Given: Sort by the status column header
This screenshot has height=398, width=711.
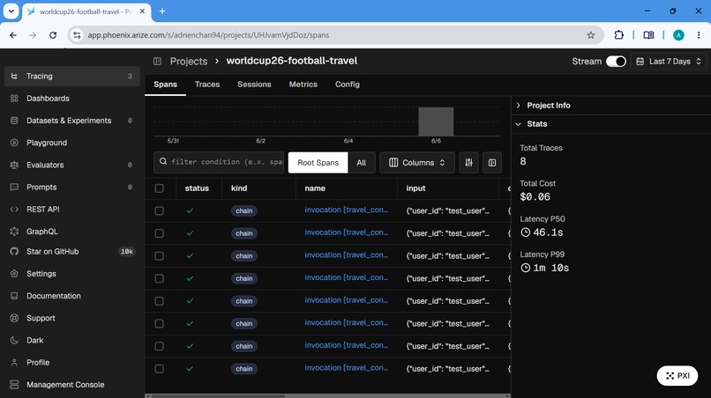Looking at the screenshot, I should coord(197,188).
